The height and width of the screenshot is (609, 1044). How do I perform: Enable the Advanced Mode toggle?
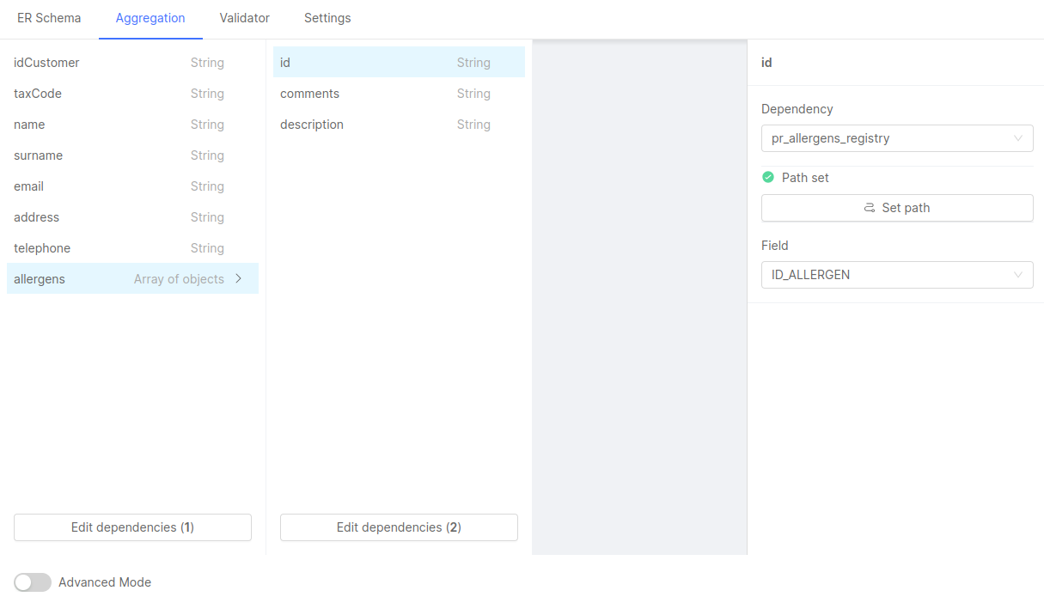click(32, 582)
